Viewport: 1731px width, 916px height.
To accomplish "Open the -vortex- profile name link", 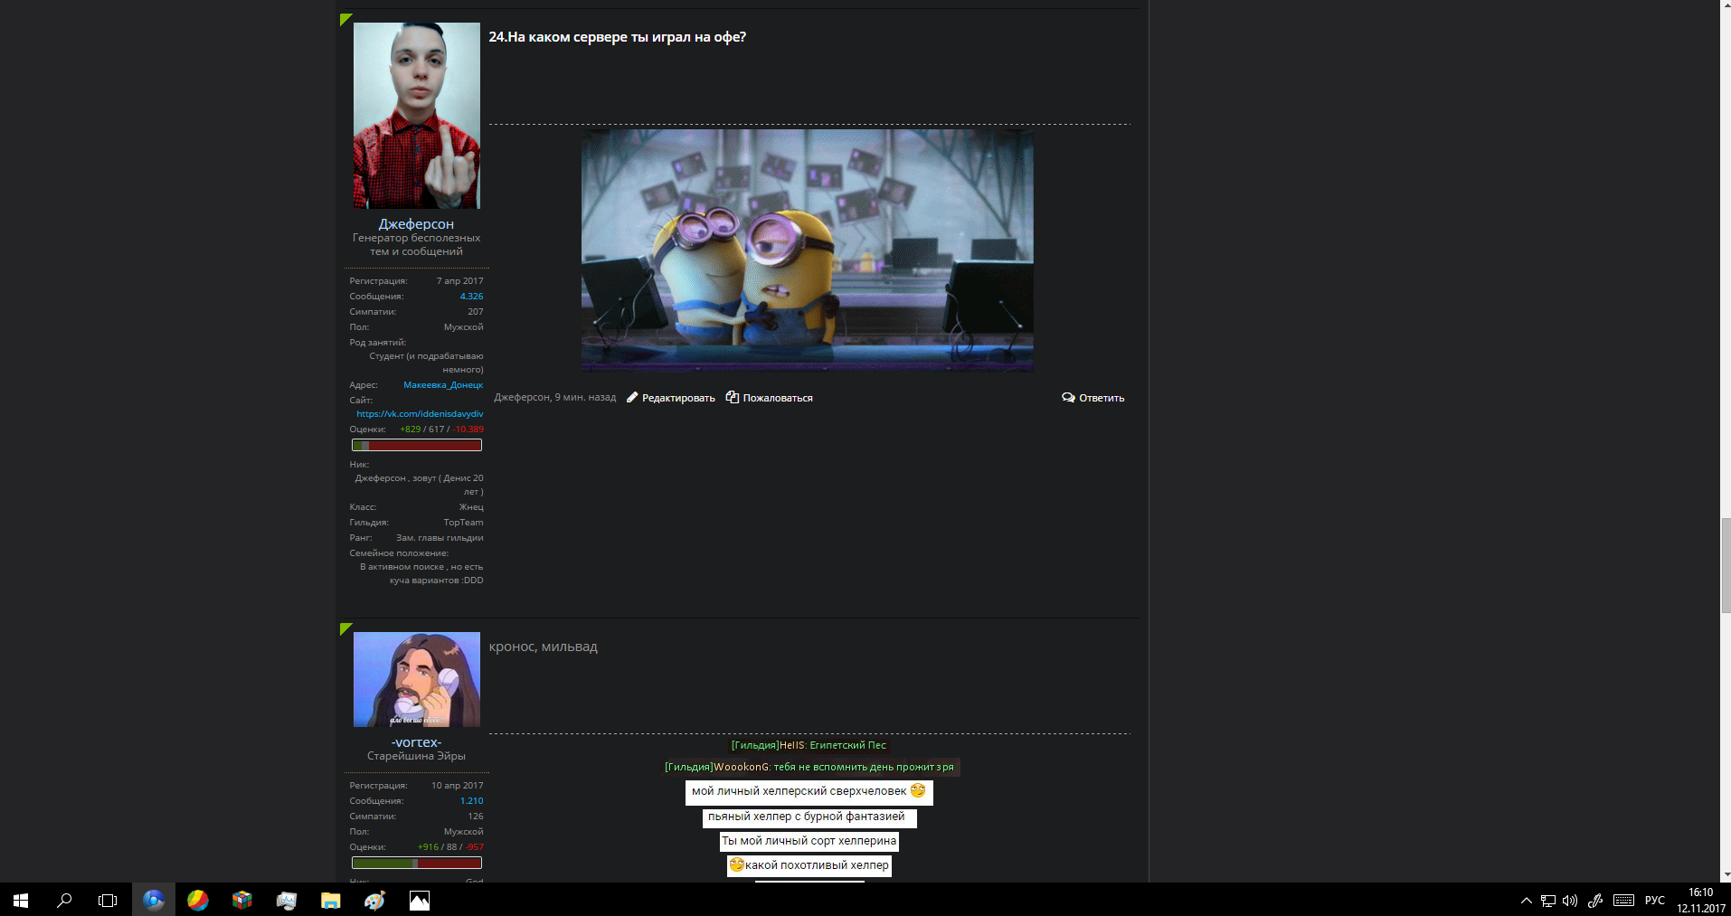I will [416, 742].
